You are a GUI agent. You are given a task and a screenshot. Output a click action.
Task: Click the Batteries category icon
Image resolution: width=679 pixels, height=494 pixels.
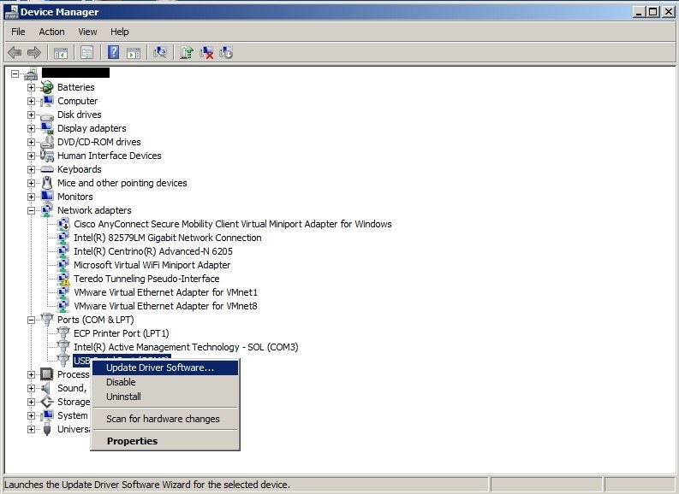pyautogui.click(x=47, y=87)
